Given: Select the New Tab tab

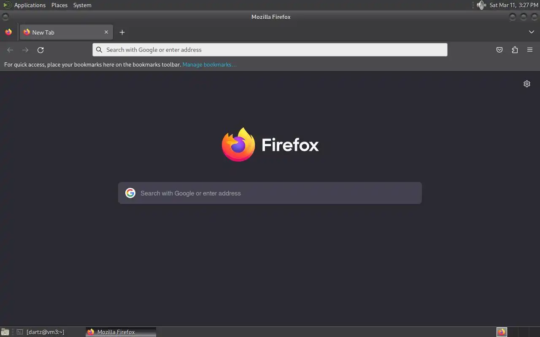Looking at the screenshot, I should tap(66, 32).
